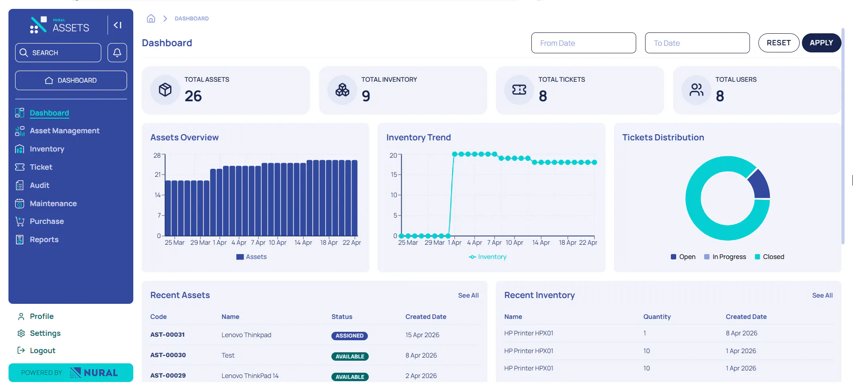Toggle the Closed ticket legend
853x390 pixels.
coord(769,257)
